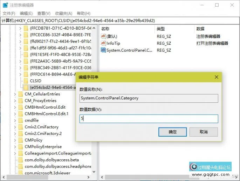Screen dimensions: 240x181
Task: Open the 查看(V) menu
Action: pos(44,13)
